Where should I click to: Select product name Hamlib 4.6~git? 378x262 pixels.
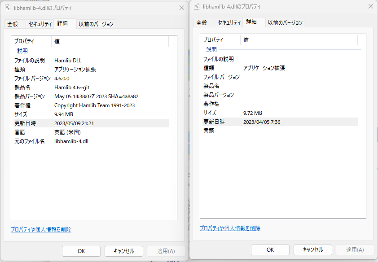pos(72,87)
